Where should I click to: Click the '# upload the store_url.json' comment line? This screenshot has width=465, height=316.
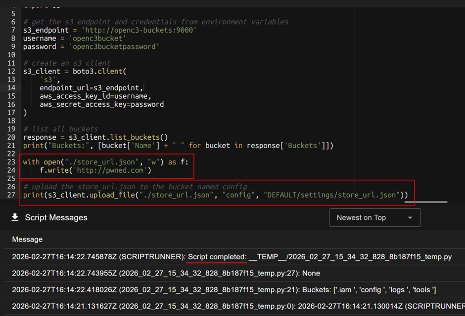[135, 187]
